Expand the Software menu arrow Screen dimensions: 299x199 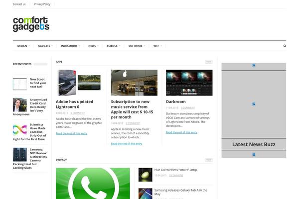pyautogui.click(x=145, y=46)
